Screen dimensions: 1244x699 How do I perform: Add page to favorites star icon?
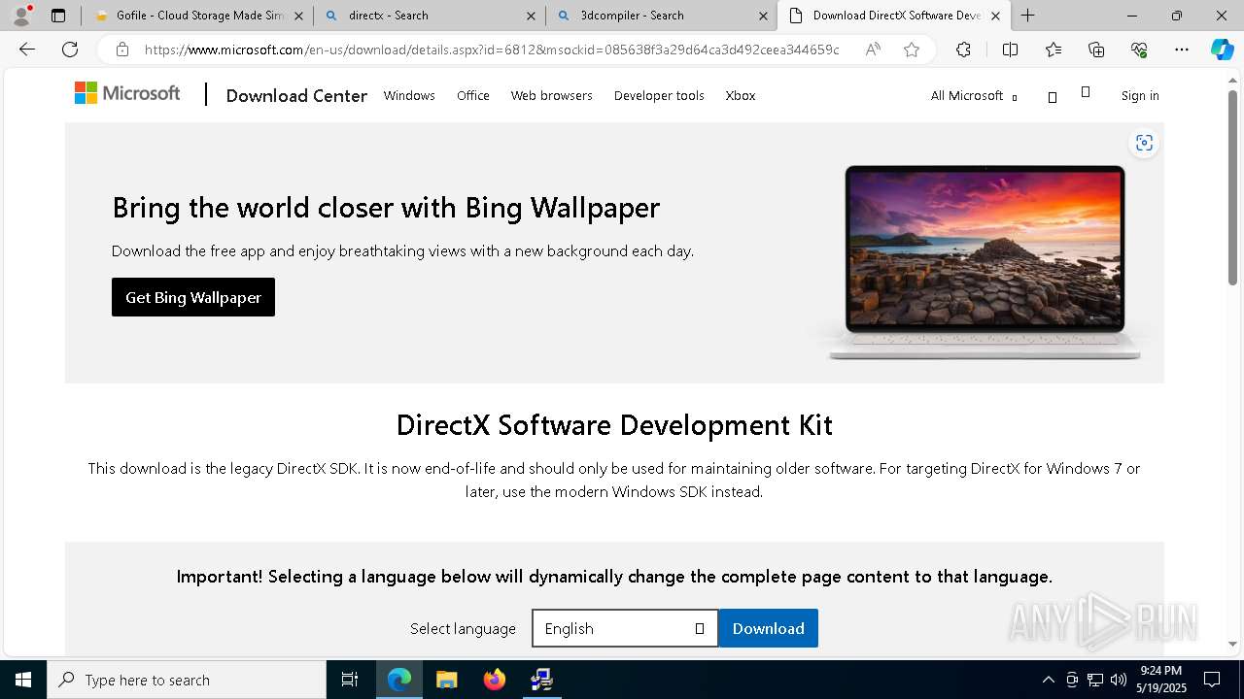(912, 50)
